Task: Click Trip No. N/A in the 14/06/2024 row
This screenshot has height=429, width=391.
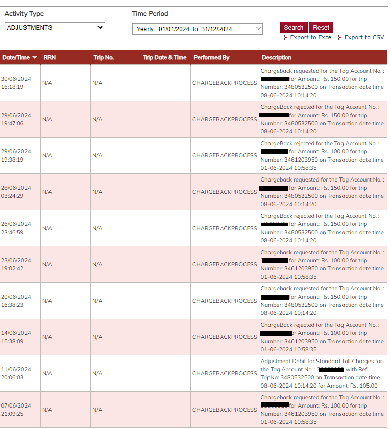Action: point(97,337)
